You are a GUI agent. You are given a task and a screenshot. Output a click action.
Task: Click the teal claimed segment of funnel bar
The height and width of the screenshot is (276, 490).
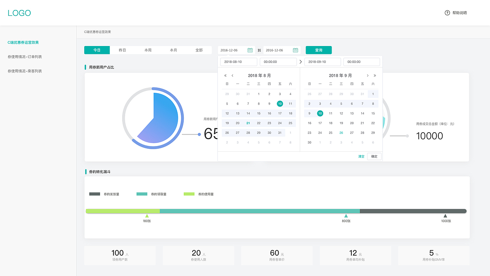click(260, 211)
